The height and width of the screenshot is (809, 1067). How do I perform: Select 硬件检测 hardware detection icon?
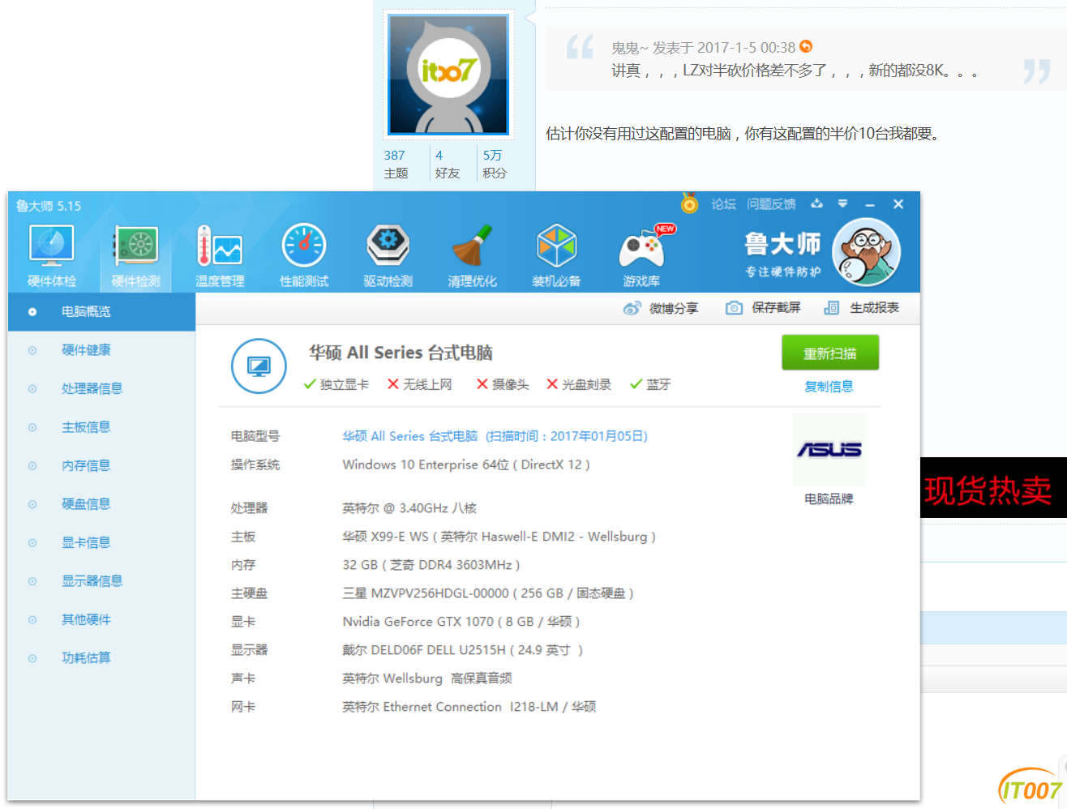point(135,256)
